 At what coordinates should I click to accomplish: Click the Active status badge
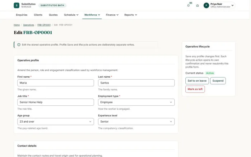pos(210,73)
